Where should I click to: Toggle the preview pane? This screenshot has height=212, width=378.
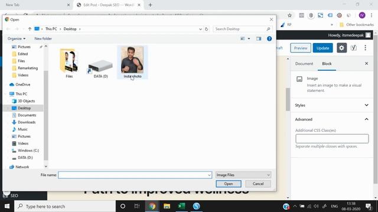(x=259, y=39)
